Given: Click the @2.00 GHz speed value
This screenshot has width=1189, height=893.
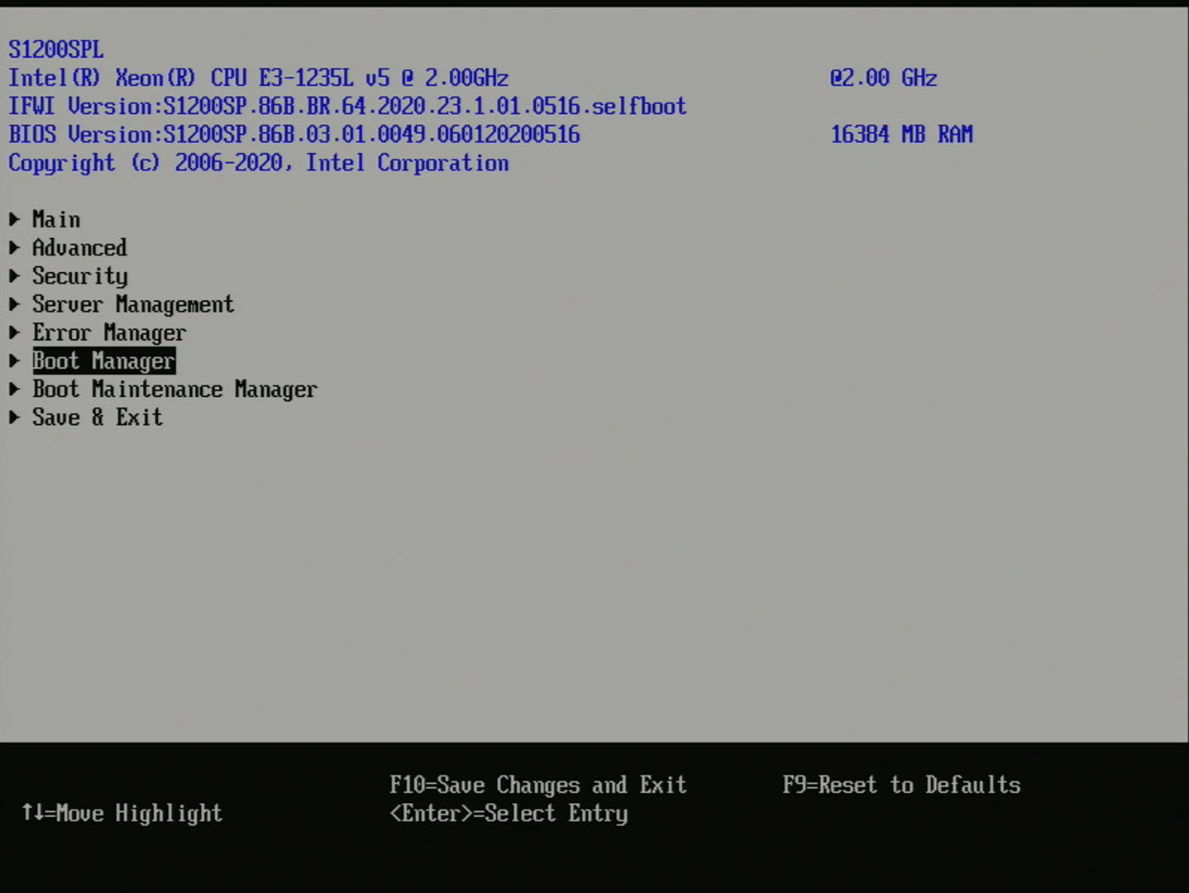Looking at the screenshot, I should [x=883, y=78].
